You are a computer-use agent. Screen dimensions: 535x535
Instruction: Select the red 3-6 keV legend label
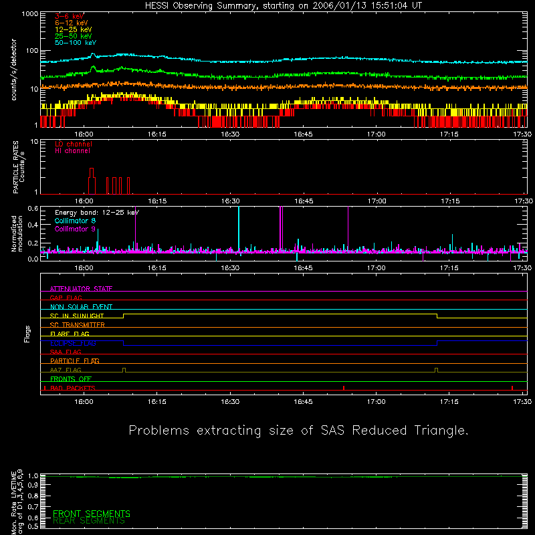[x=70, y=16]
